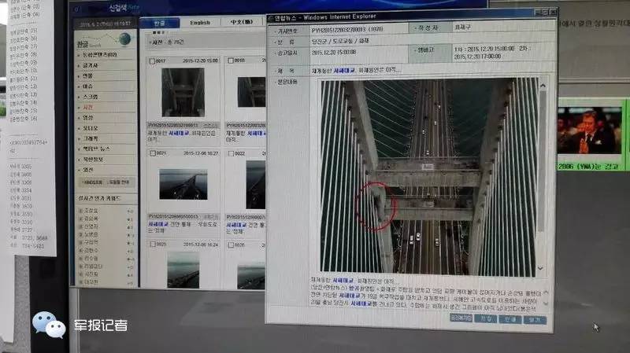Switch to the 한글 language tab
This screenshot has width=630, height=353.
159,23
